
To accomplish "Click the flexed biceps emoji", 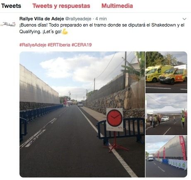I will (x=65, y=32).
